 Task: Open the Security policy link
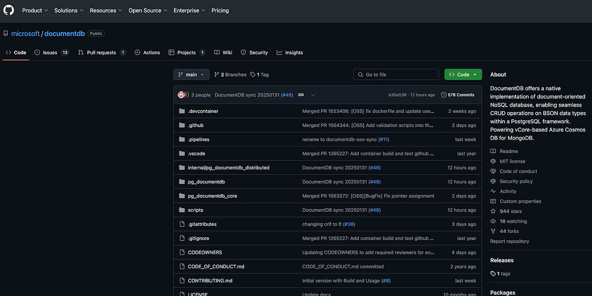coord(511,181)
